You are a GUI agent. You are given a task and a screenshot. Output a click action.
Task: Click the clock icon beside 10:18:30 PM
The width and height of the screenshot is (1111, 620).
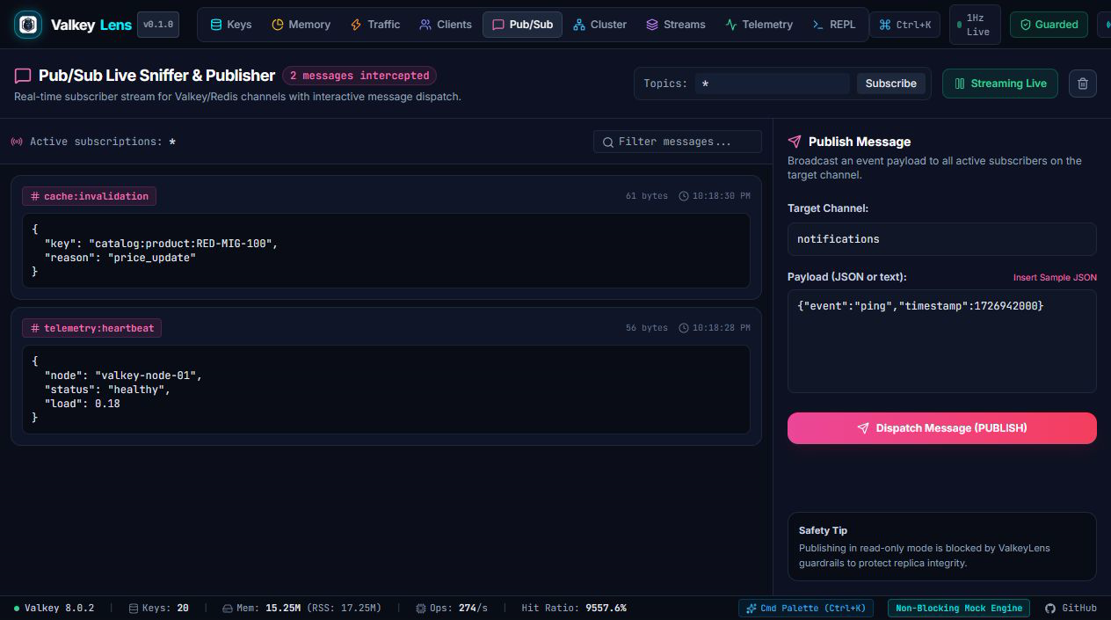tap(685, 196)
